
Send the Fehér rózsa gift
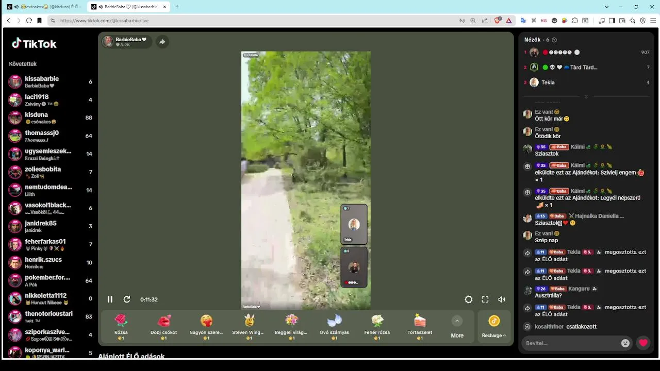(x=377, y=327)
